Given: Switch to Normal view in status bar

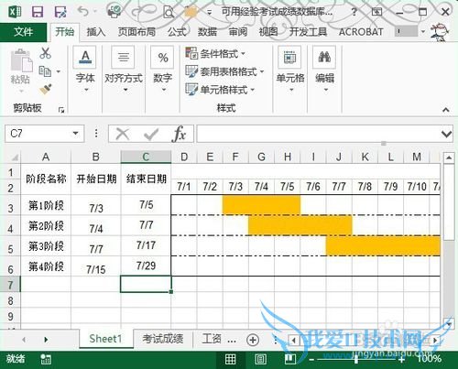Looking at the screenshot, I should click(230, 359).
